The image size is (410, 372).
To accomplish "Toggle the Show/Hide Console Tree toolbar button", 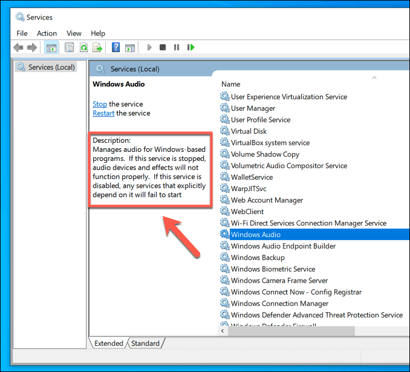I will tap(51, 47).
